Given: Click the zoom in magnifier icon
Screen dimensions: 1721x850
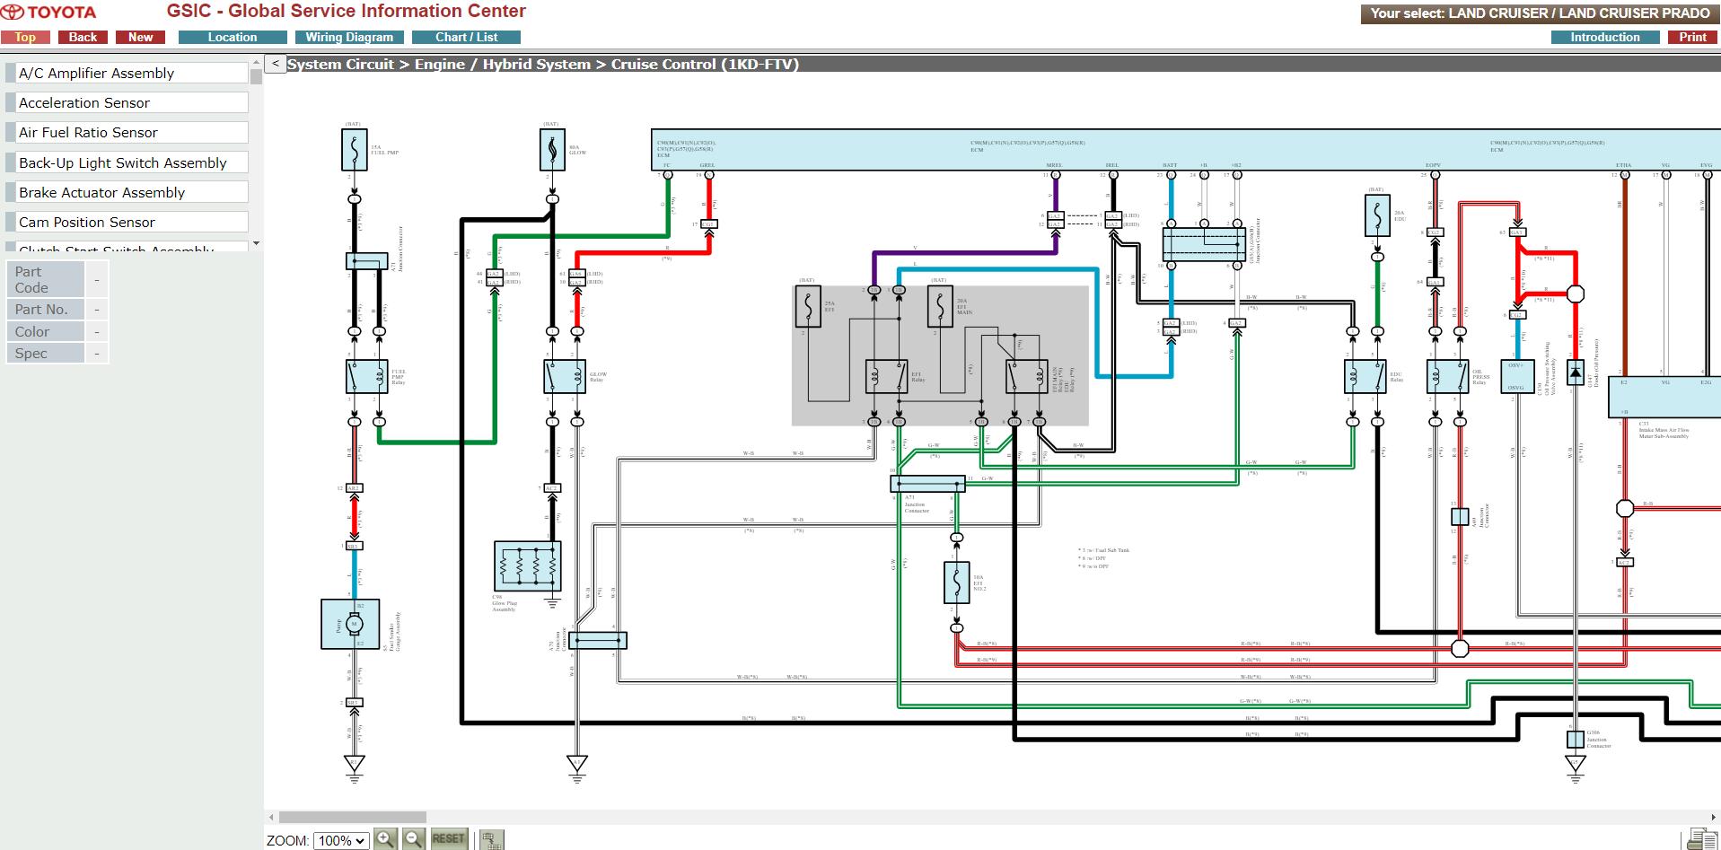Looking at the screenshot, I should tap(384, 839).
